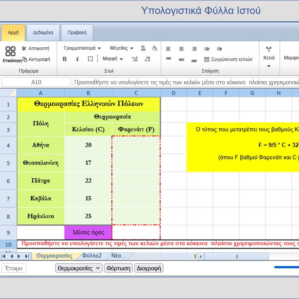Select the Θερμοκρασίες sheet tab
This screenshot has height=299, width=299.
pos(54,256)
